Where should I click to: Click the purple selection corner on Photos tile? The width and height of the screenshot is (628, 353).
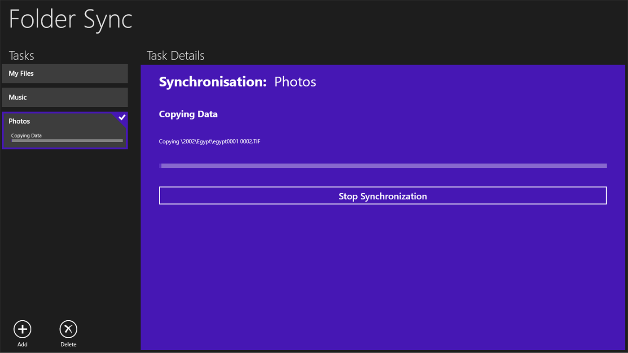(122, 118)
